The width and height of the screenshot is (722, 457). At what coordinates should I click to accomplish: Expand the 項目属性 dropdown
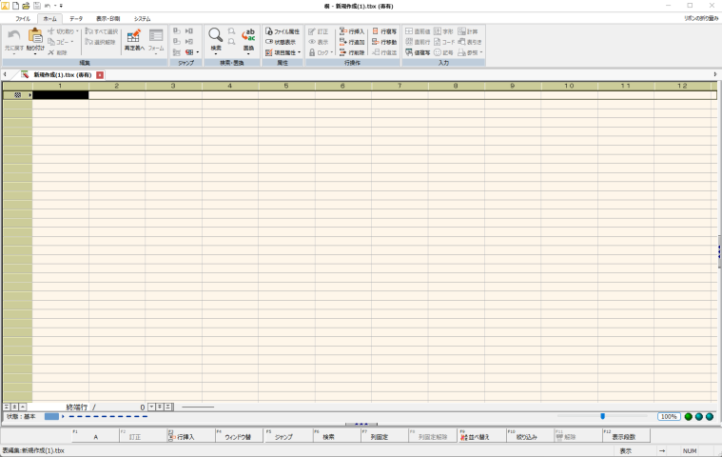point(283,52)
